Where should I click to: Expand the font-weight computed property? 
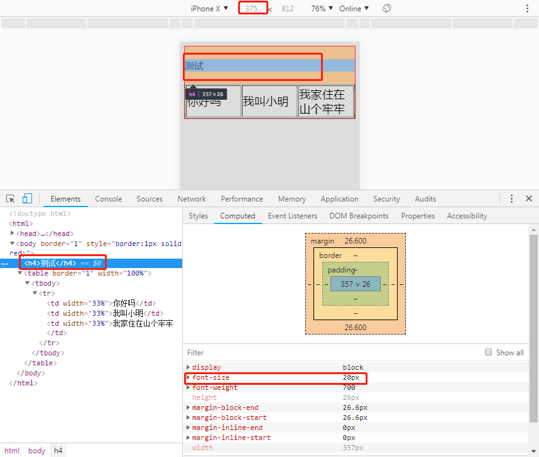point(188,387)
